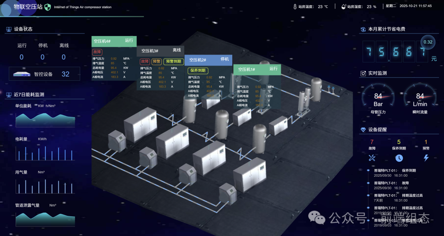Click the 75,667 savings digit display
Viewport: 444px width, 236px height.
point(396,52)
